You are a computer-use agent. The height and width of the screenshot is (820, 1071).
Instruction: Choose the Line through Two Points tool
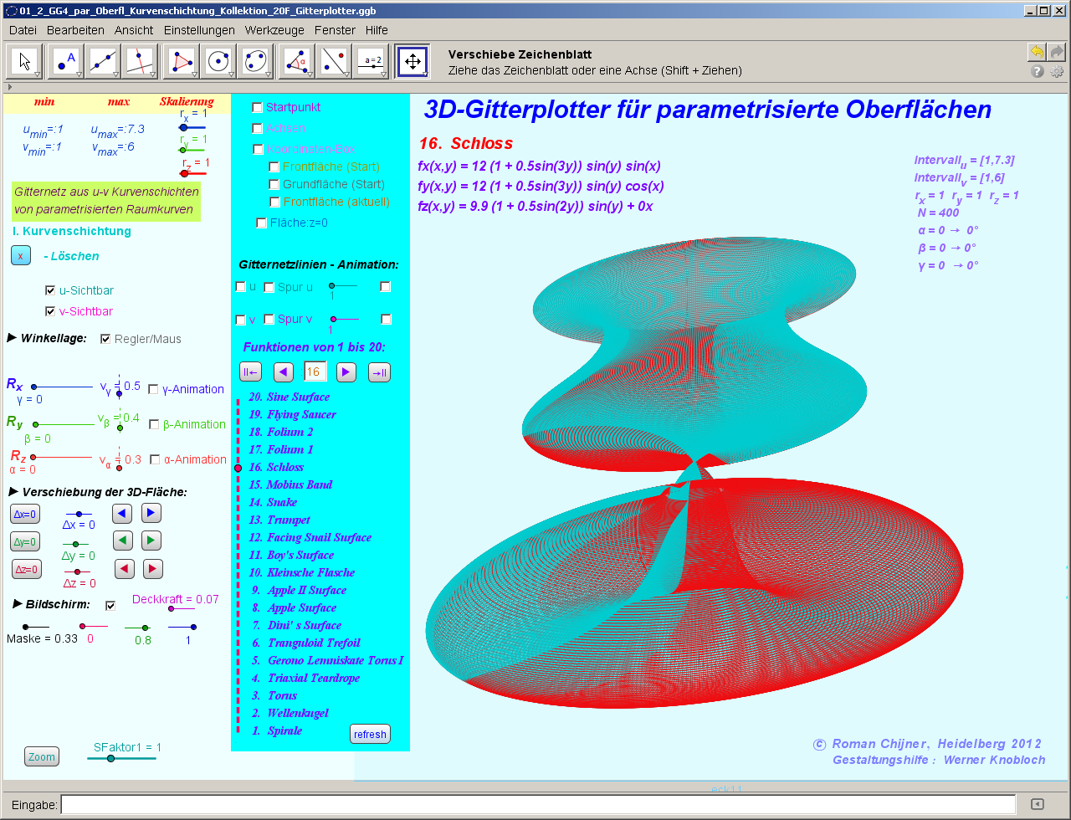[x=104, y=62]
